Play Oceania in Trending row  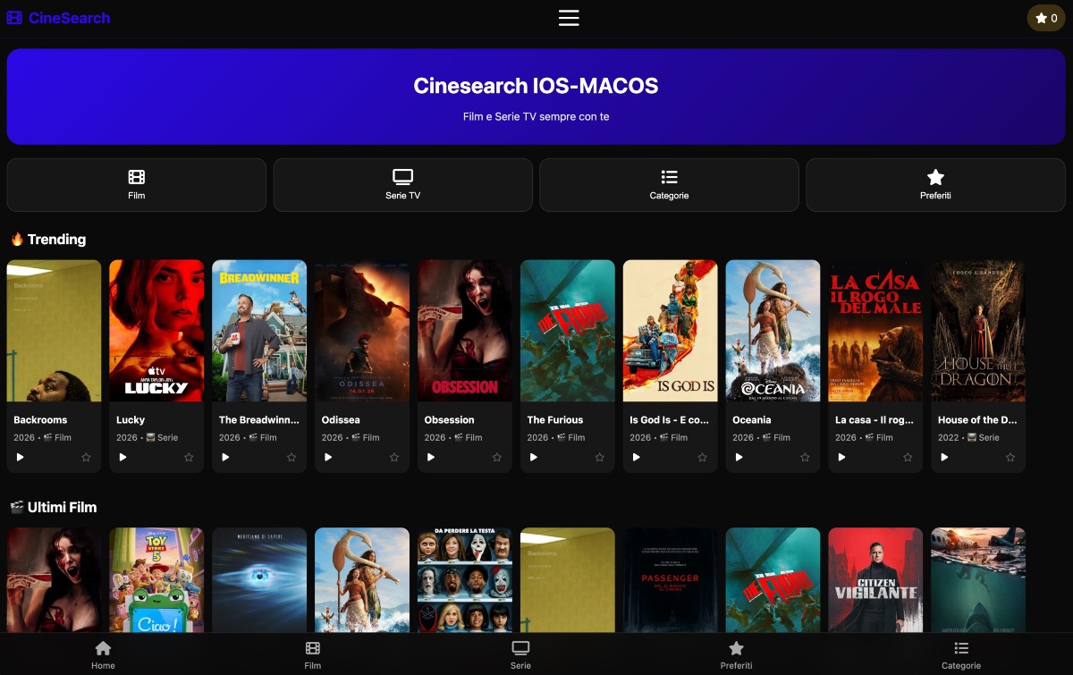click(739, 457)
